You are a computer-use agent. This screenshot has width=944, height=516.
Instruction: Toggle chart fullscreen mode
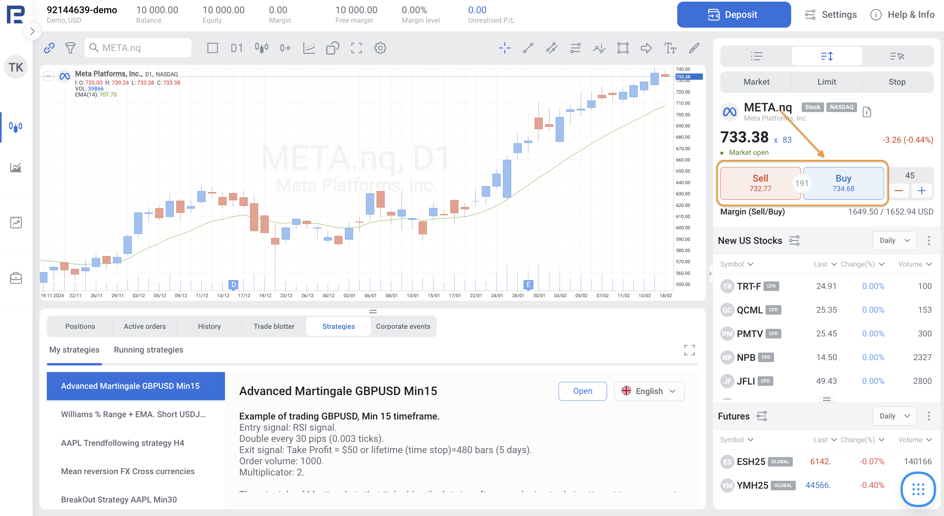pyautogui.click(x=356, y=48)
